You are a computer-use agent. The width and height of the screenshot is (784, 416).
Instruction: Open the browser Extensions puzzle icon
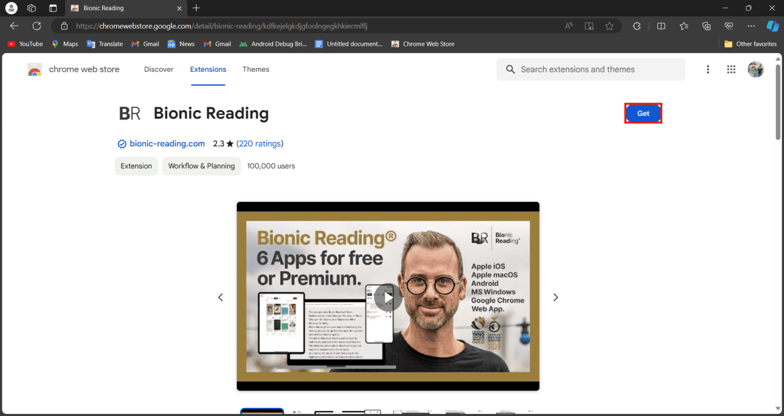pos(636,25)
